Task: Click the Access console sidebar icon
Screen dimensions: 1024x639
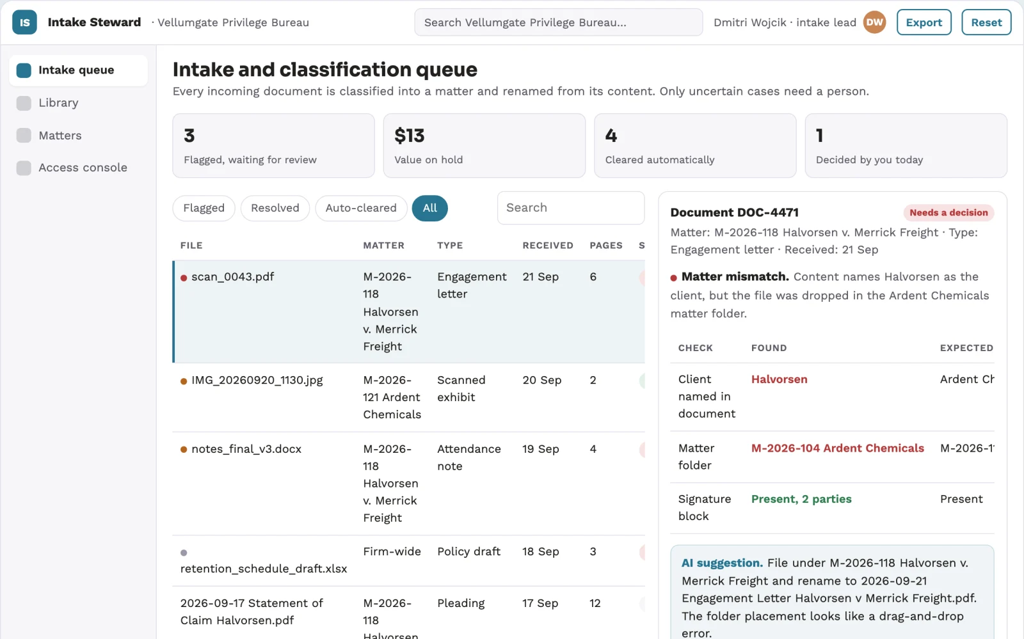Action: (24, 168)
